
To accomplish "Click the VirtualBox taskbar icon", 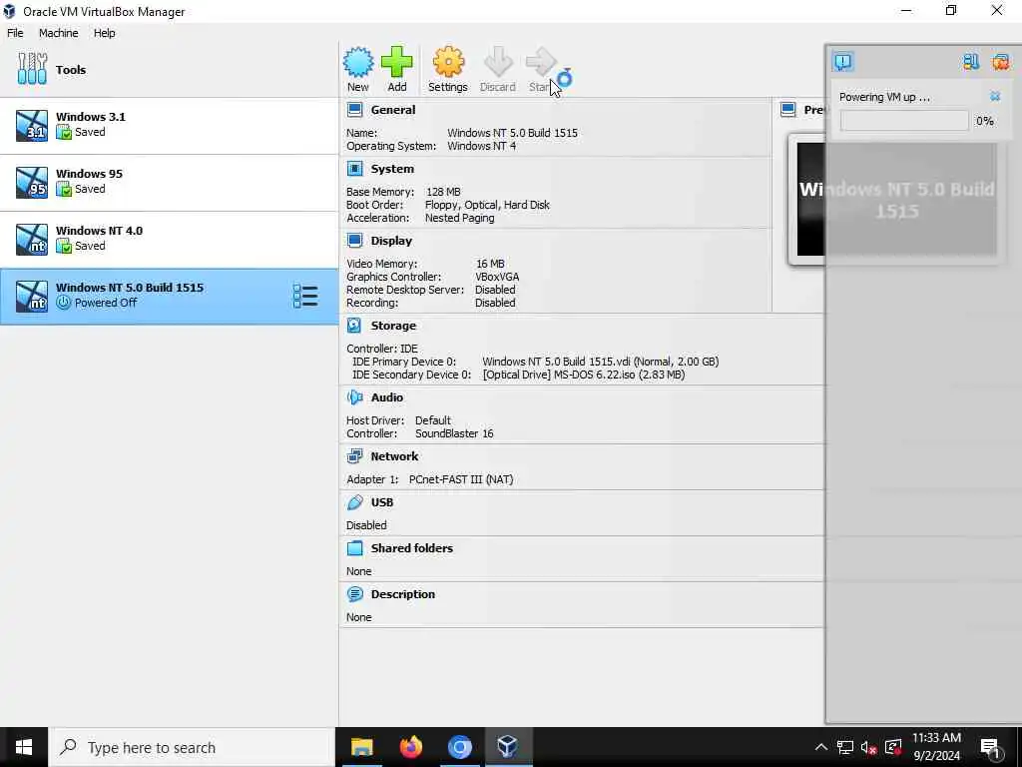I will coord(508,747).
